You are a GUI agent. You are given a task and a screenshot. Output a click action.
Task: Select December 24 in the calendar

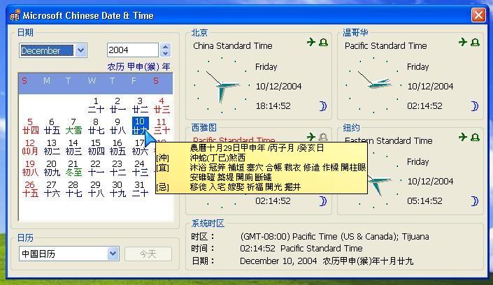coord(140,168)
